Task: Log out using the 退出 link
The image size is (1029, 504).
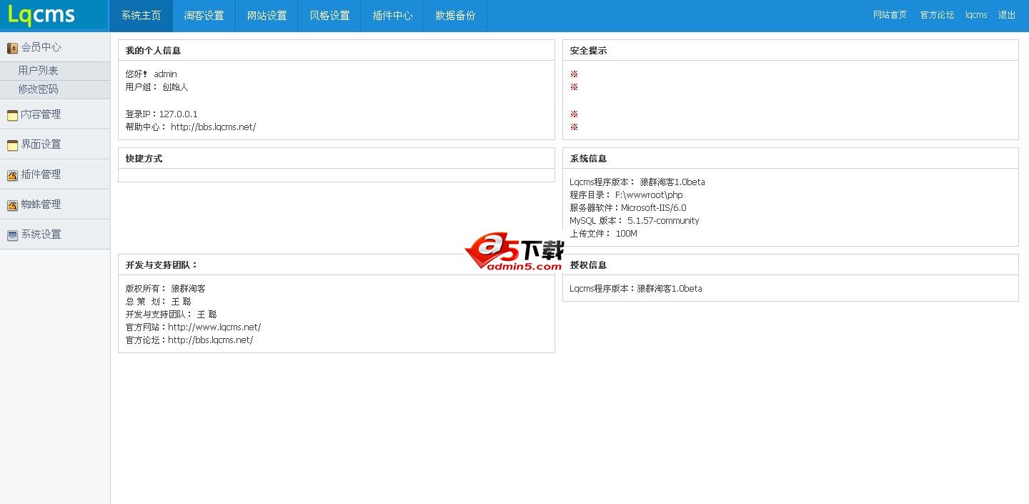Action: (1007, 15)
